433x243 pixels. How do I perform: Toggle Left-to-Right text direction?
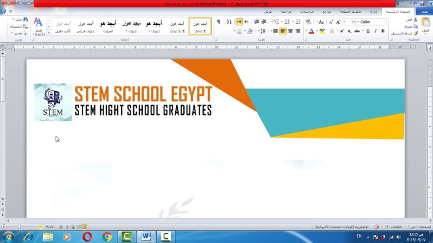point(239,22)
